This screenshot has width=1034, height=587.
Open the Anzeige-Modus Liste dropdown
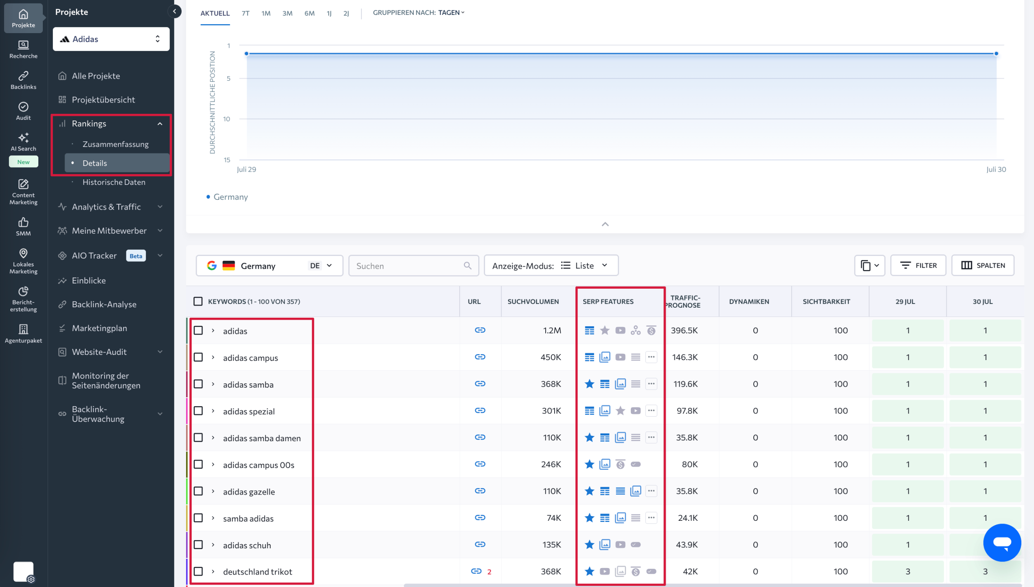point(551,266)
